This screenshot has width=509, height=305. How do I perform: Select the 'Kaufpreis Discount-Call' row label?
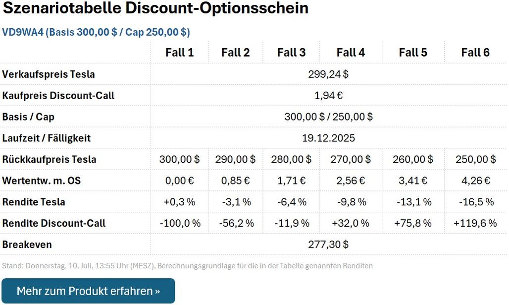click(58, 96)
